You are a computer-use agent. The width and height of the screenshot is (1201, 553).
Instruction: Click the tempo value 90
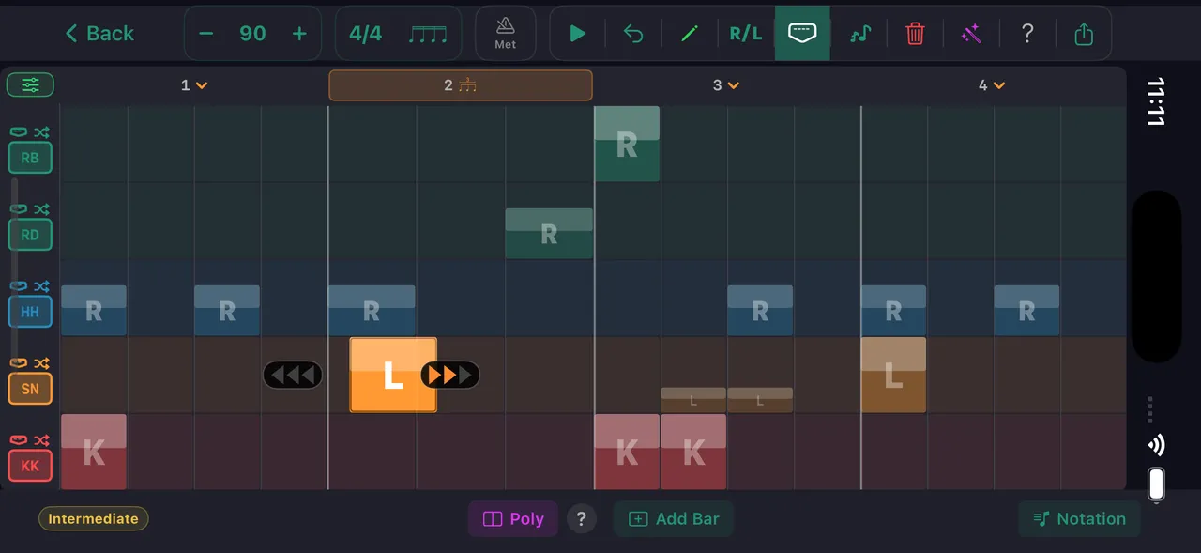(x=252, y=34)
